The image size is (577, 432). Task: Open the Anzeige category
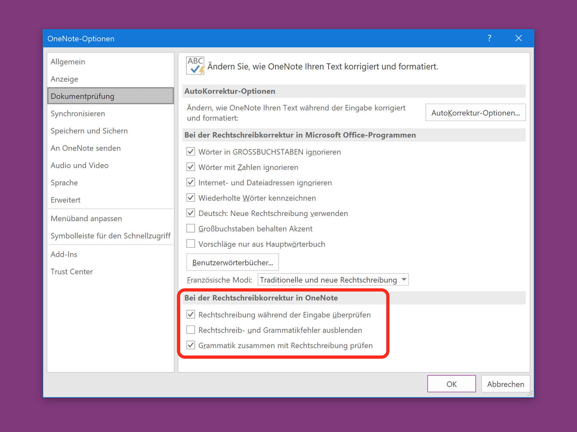point(110,79)
